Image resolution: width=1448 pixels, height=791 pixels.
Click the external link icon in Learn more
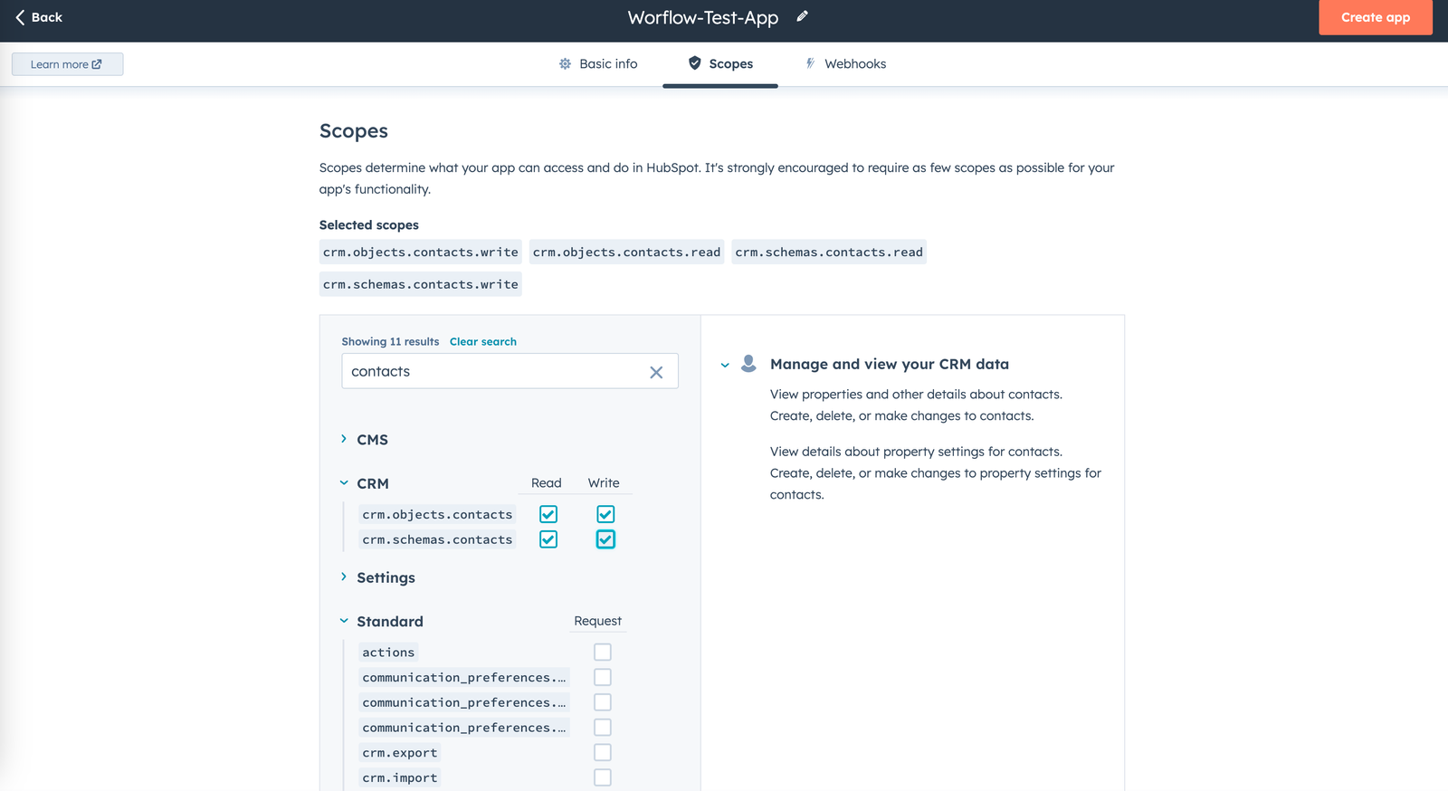click(97, 64)
